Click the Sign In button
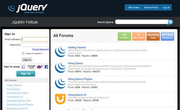Viewport: 180px width, 110px height. [27, 60]
